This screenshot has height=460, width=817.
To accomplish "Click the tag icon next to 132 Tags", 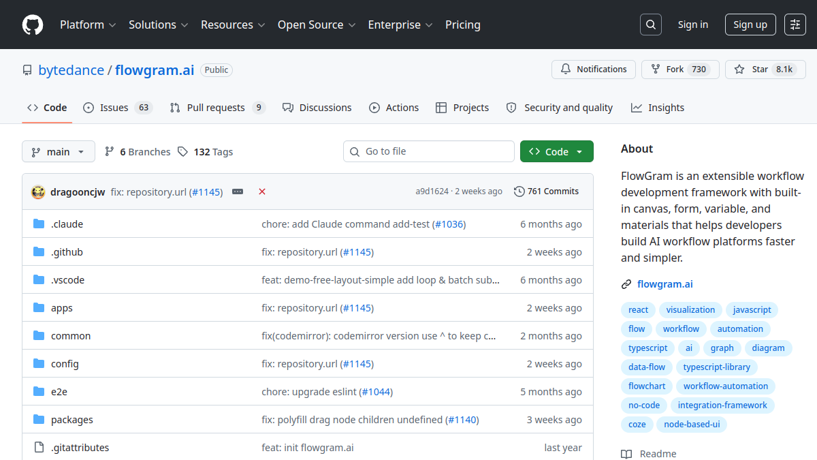I will [x=182, y=152].
